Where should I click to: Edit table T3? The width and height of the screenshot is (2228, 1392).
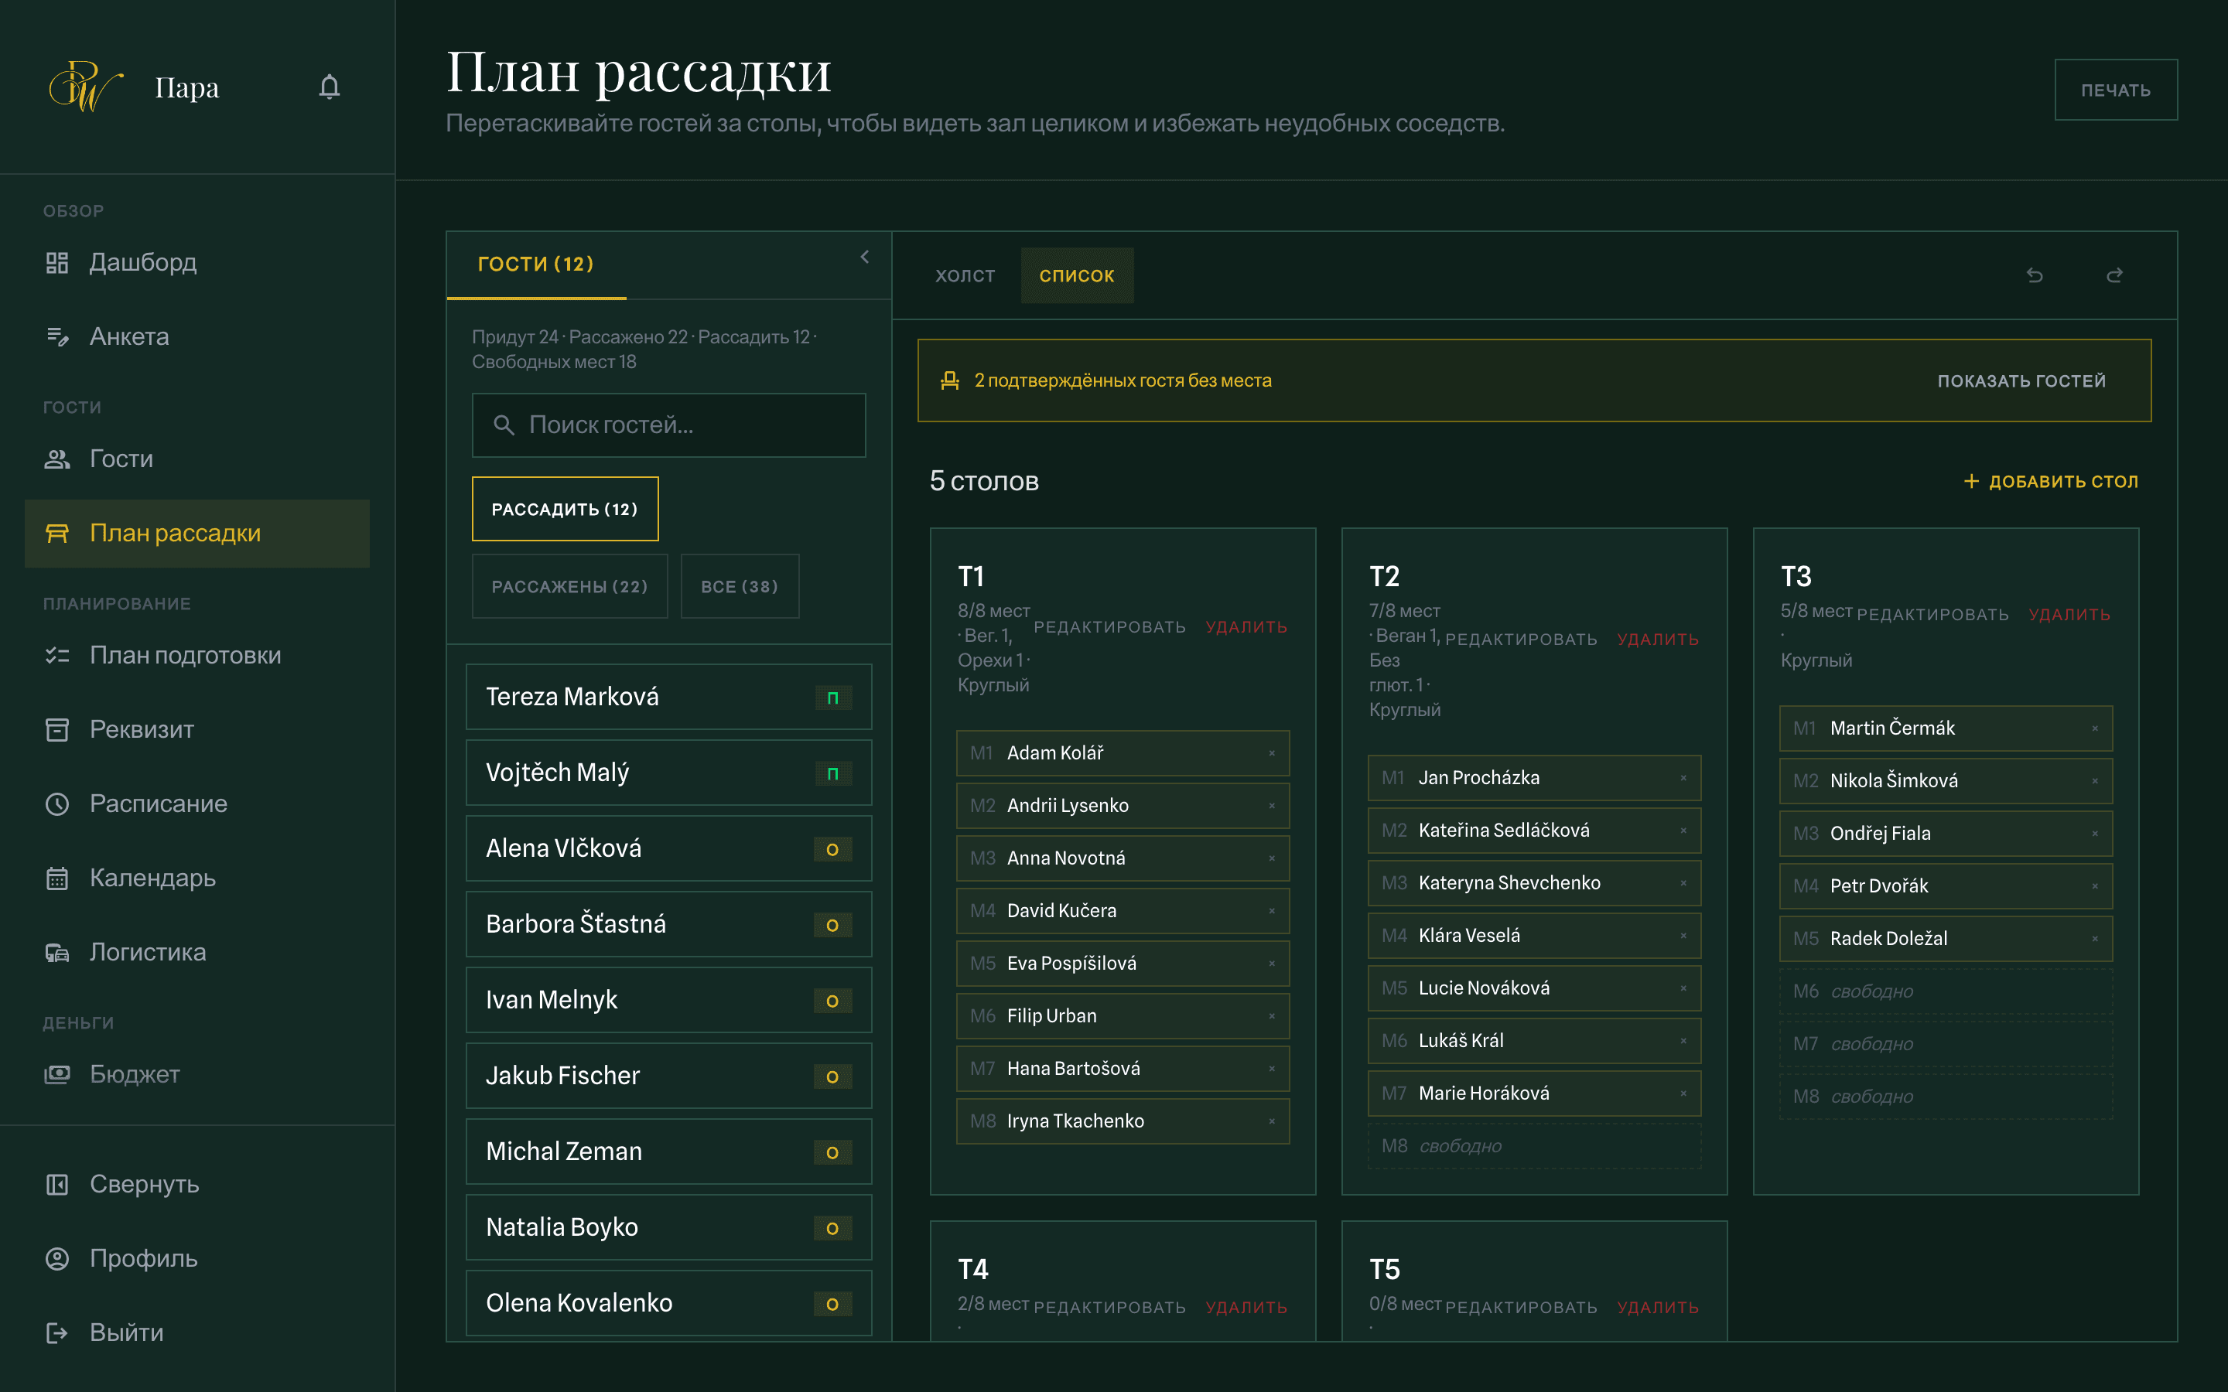point(1932,614)
